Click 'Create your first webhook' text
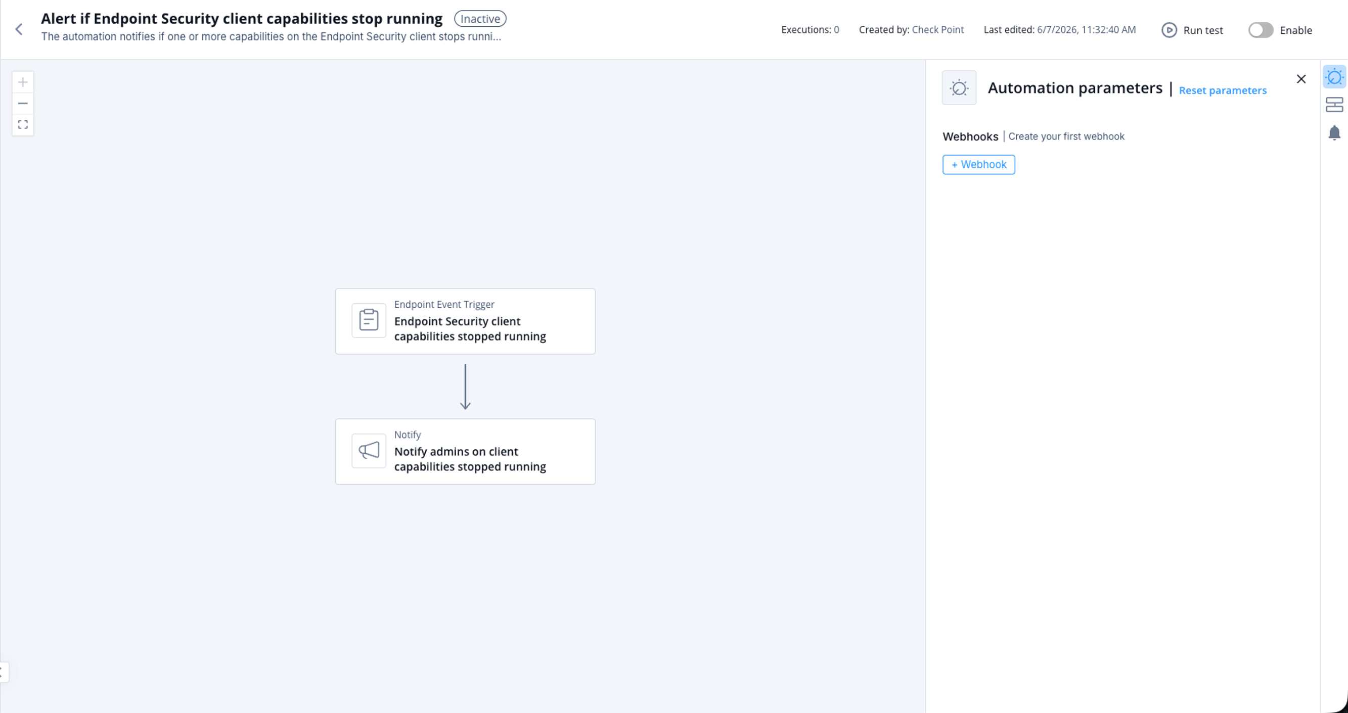Viewport: 1348px width, 713px height. point(1066,136)
